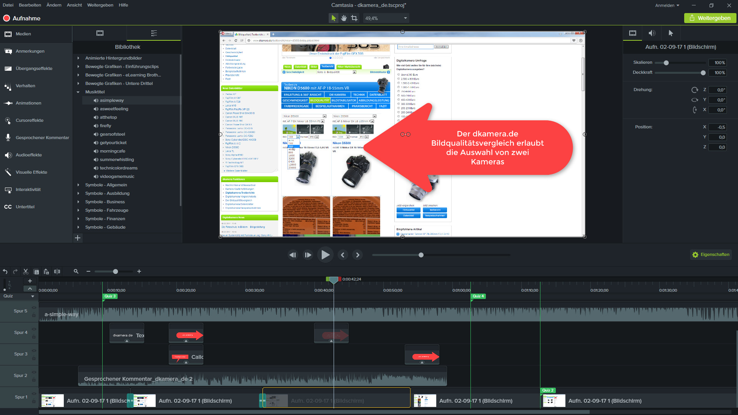Undo the last action in timeline toolbar
The width and height of the screenshot is (738, 415).
point(5,272)
